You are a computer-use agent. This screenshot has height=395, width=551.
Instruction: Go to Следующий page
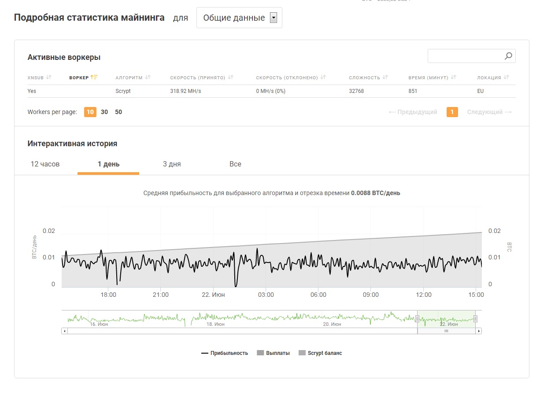(489, 112)
